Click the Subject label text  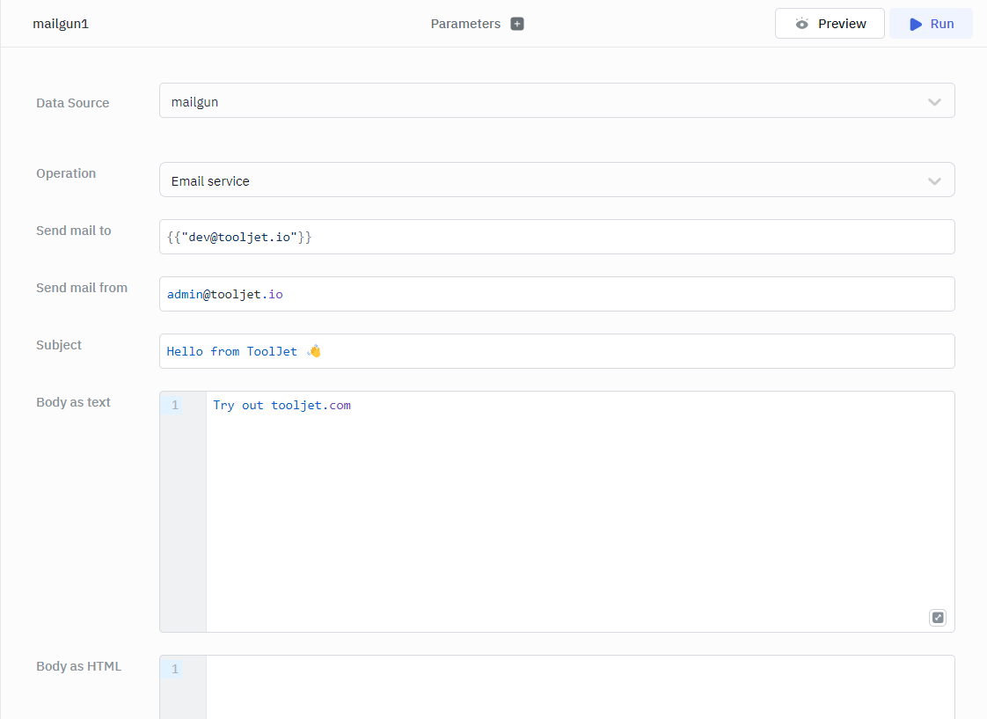click(59, 345)
